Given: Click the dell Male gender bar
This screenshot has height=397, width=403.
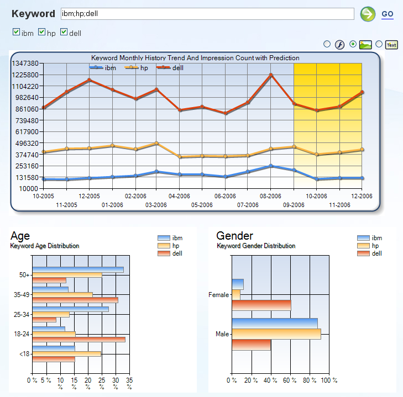Looking at the screenshot, I should [252, 345].
